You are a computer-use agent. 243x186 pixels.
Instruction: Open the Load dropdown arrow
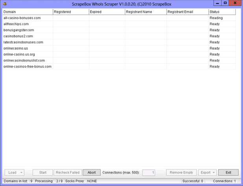(x=21, y=172)
